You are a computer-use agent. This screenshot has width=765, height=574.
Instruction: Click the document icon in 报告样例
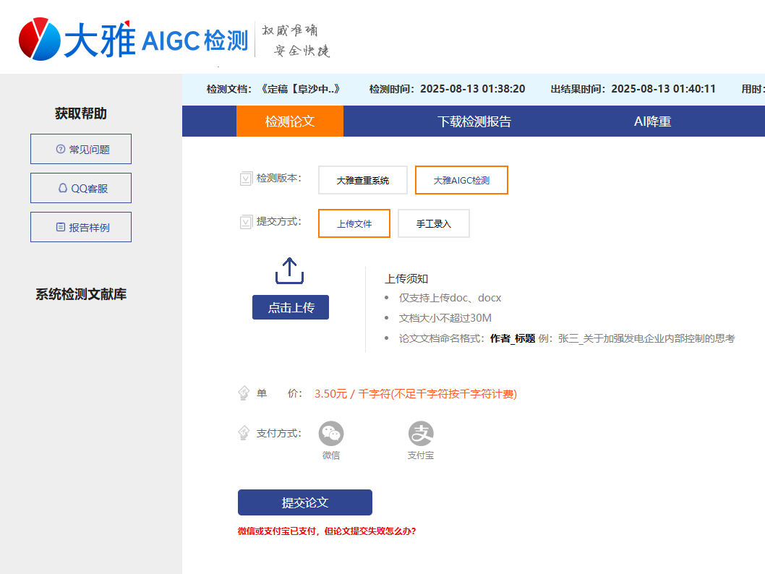[61, 227]
